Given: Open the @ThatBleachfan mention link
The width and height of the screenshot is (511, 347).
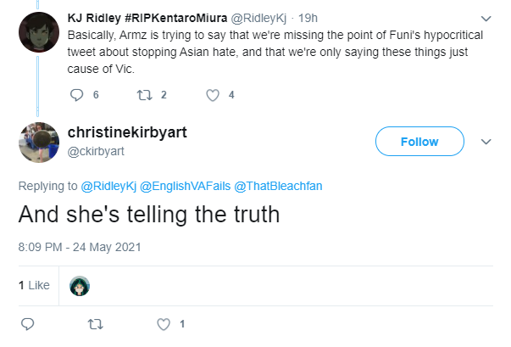Looking at the screenshot, I should [x=278, y=186].
